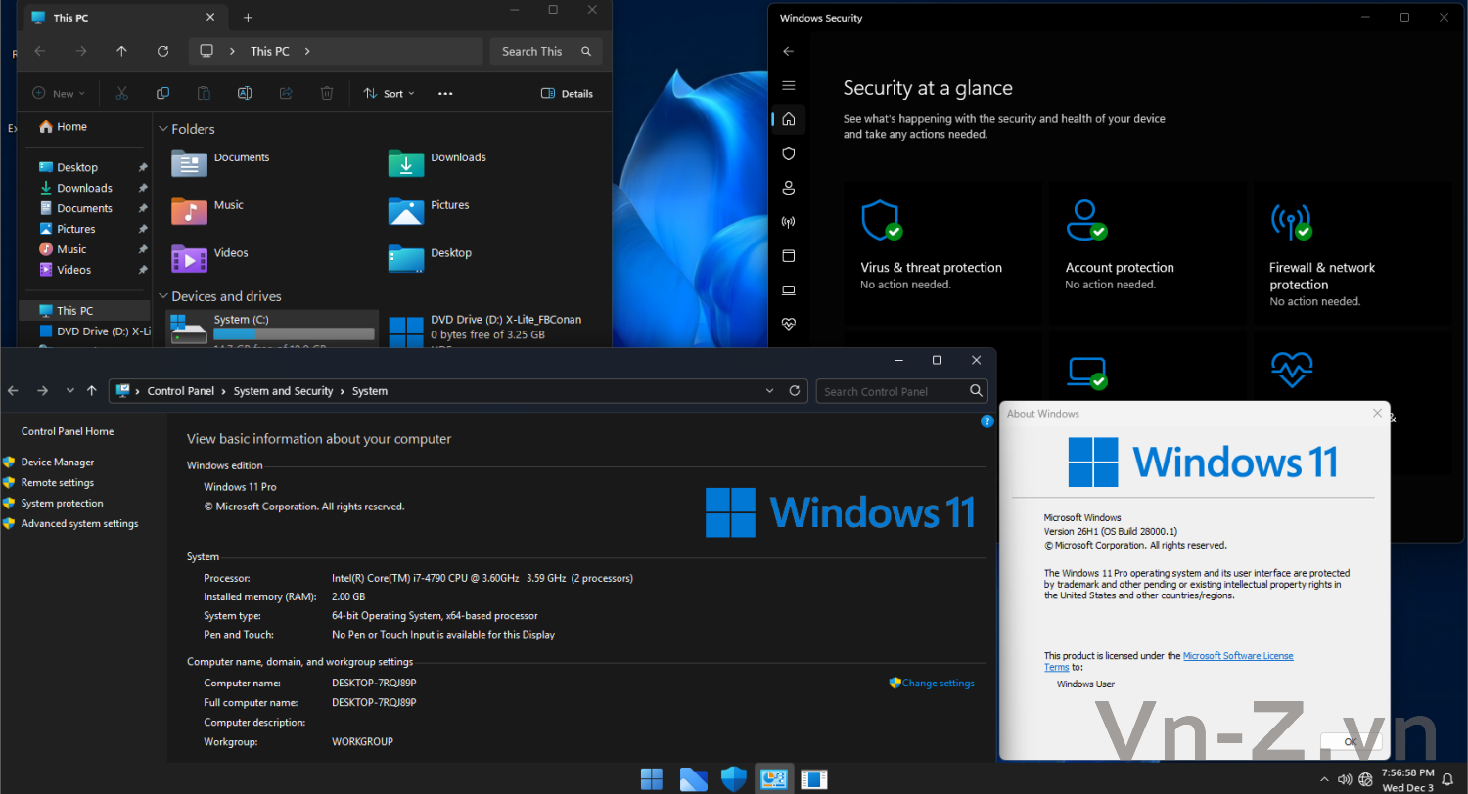Open the Sort dropdown menu
The width and height of the screenshot is (1468, 794).
pyautogui.click(x=389, y=94)
